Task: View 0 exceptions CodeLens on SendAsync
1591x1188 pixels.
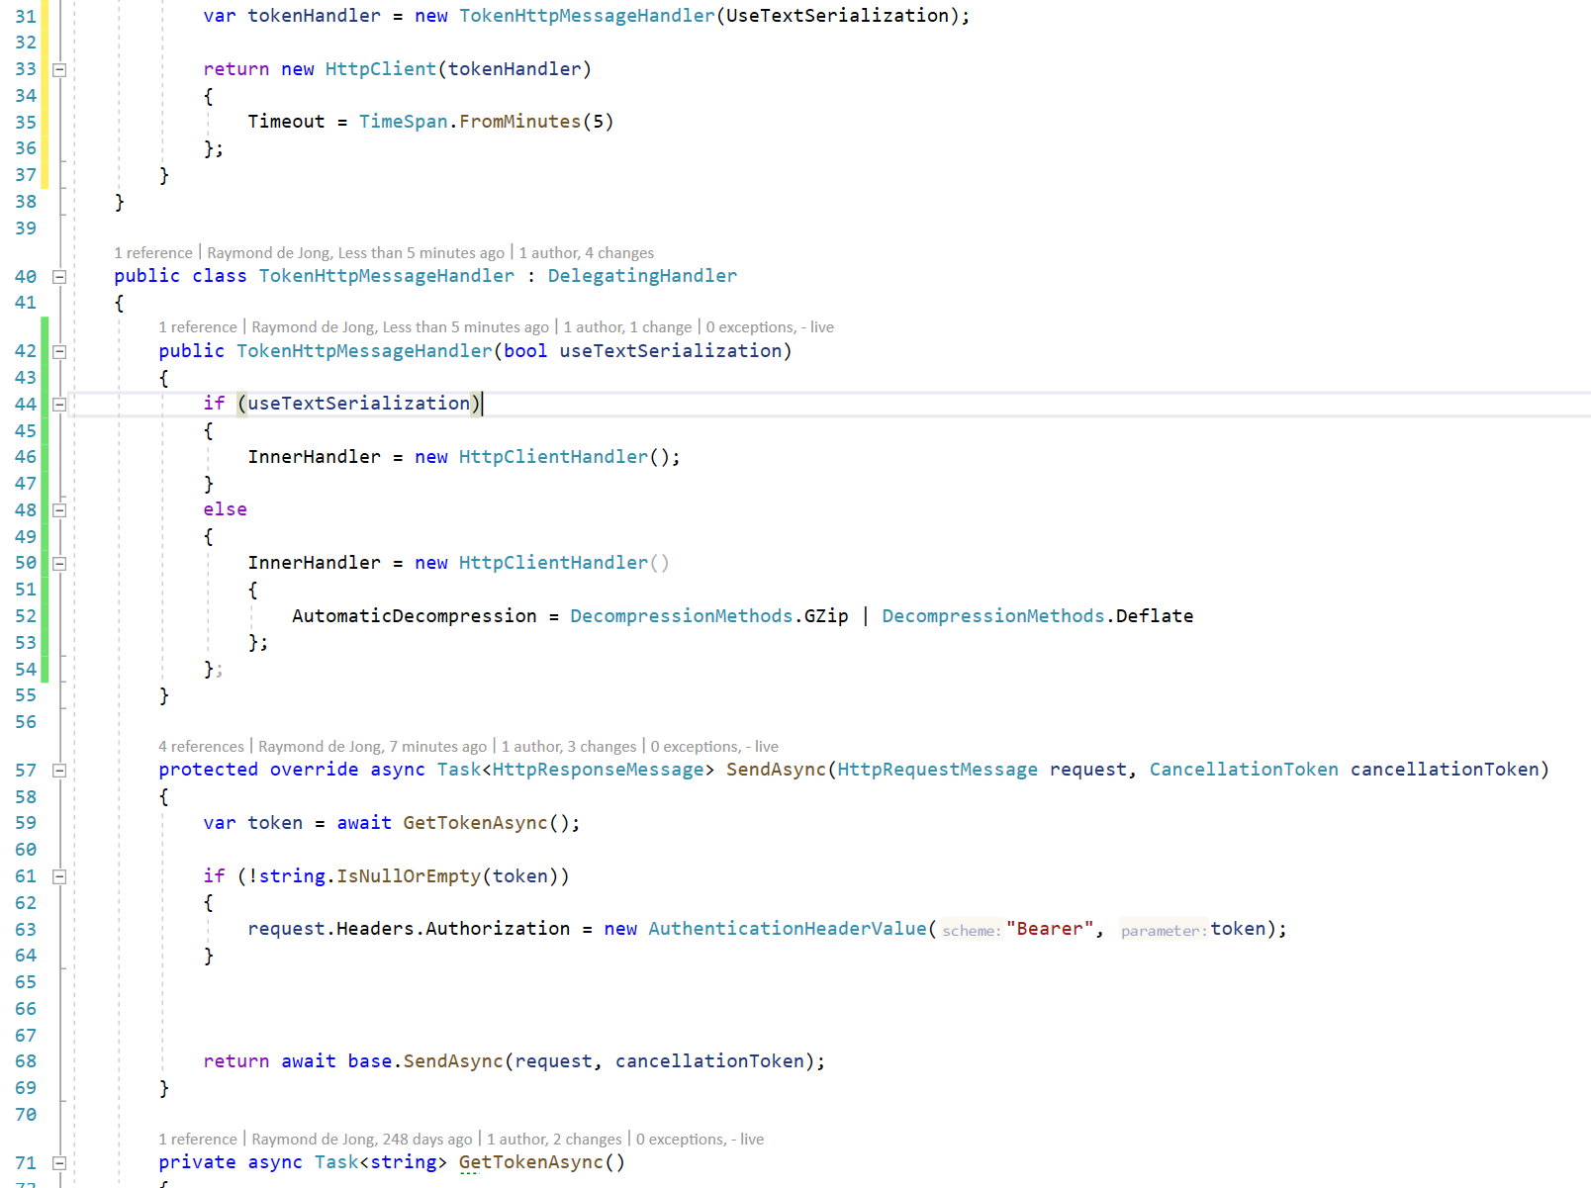Action: pyautogui.click(x=696, y=746)
